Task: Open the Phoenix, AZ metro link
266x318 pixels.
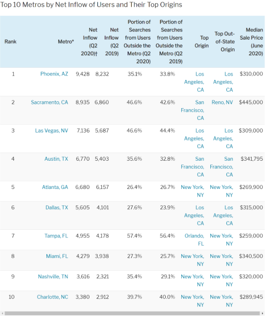Action: (54, 74)
